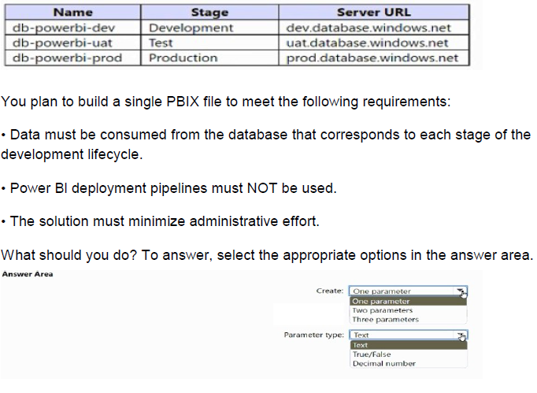This screenshot has height=393, width=537.
Task: Click the Name column header
Action: [x=74, y=13]
